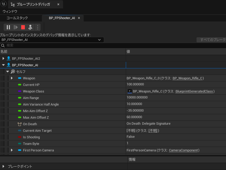Click the Pause debugging icon
The height and width of the screenshot is (170, 226).
coord(8,27)
